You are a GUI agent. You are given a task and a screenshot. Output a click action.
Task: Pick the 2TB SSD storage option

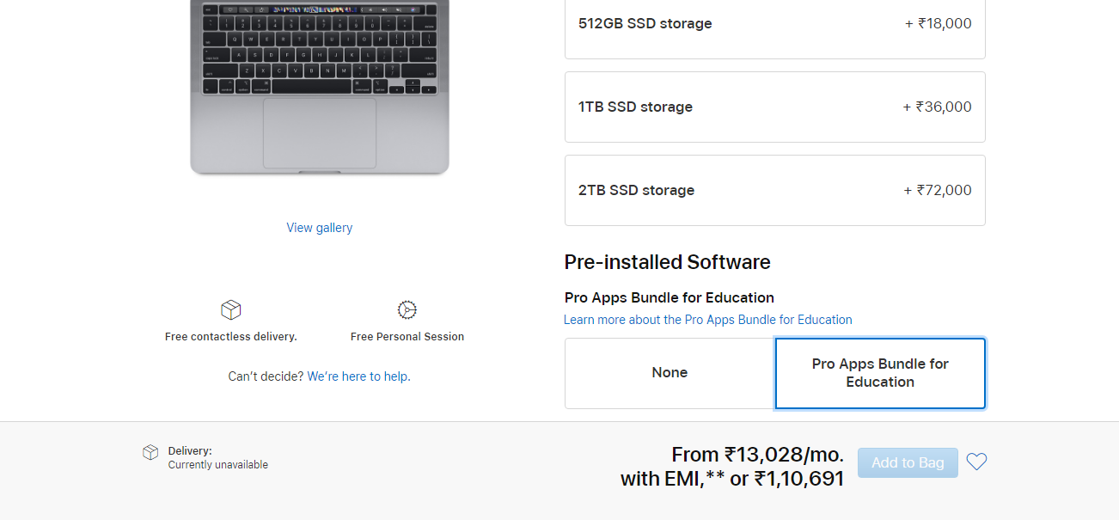coord(774,190)
